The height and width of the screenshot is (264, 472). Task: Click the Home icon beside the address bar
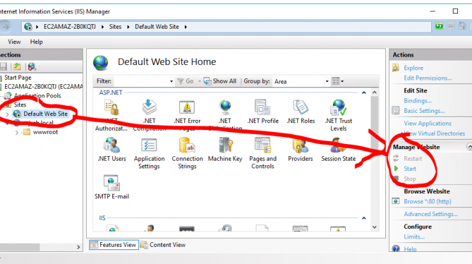462,26
